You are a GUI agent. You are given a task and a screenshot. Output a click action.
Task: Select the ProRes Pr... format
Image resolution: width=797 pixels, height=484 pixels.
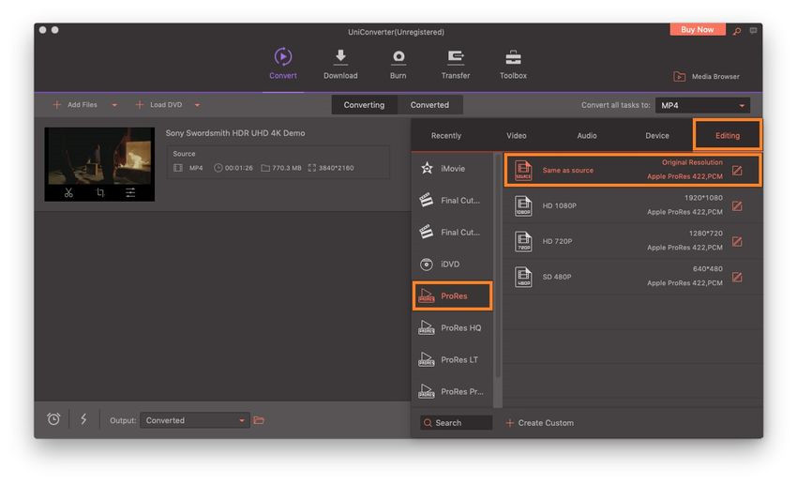coord(452,391)
